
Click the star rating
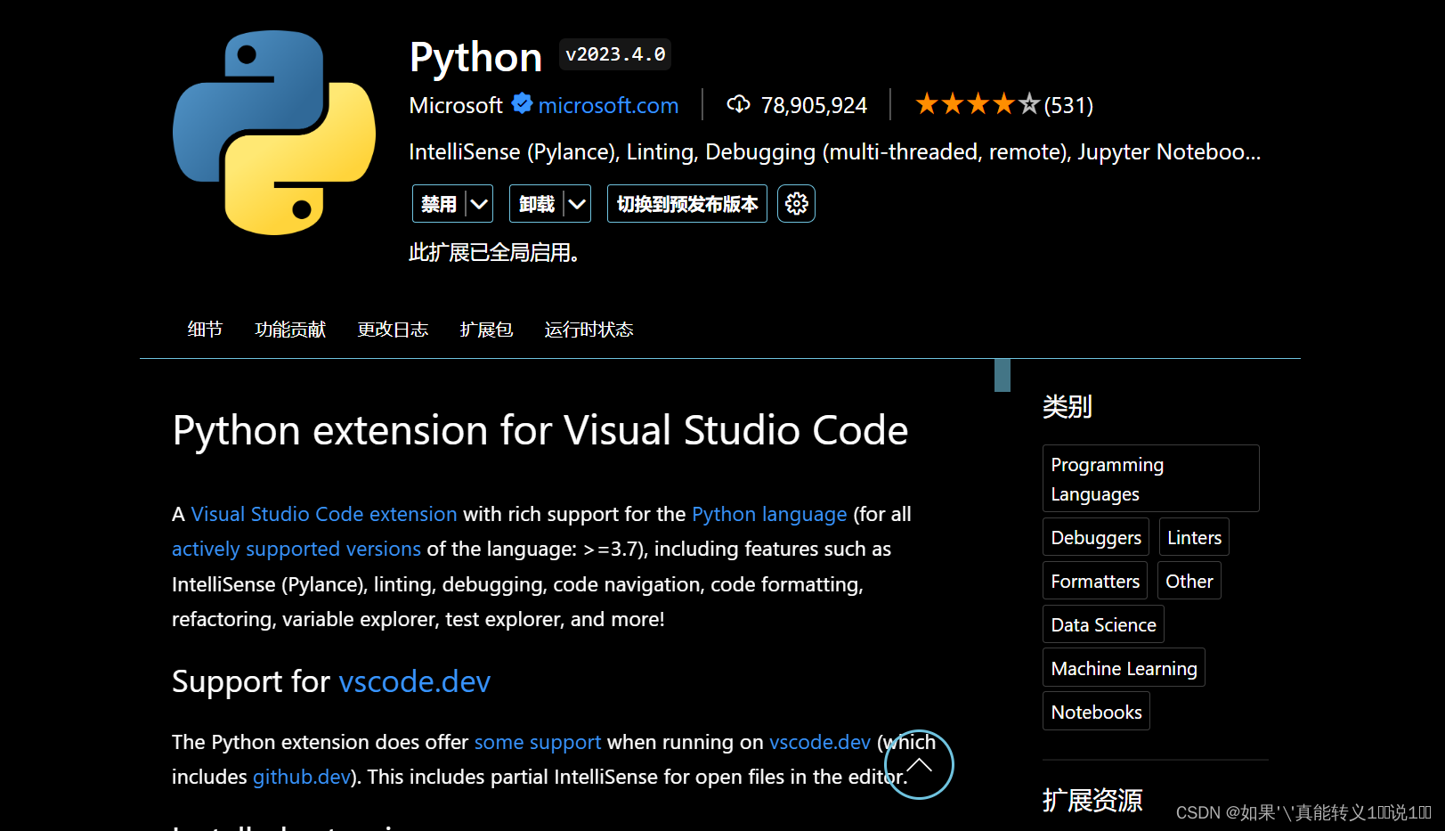point(977,104)
